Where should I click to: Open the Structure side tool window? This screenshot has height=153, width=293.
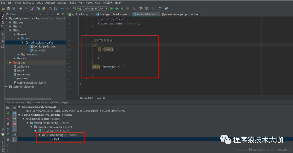pos(2,40)
